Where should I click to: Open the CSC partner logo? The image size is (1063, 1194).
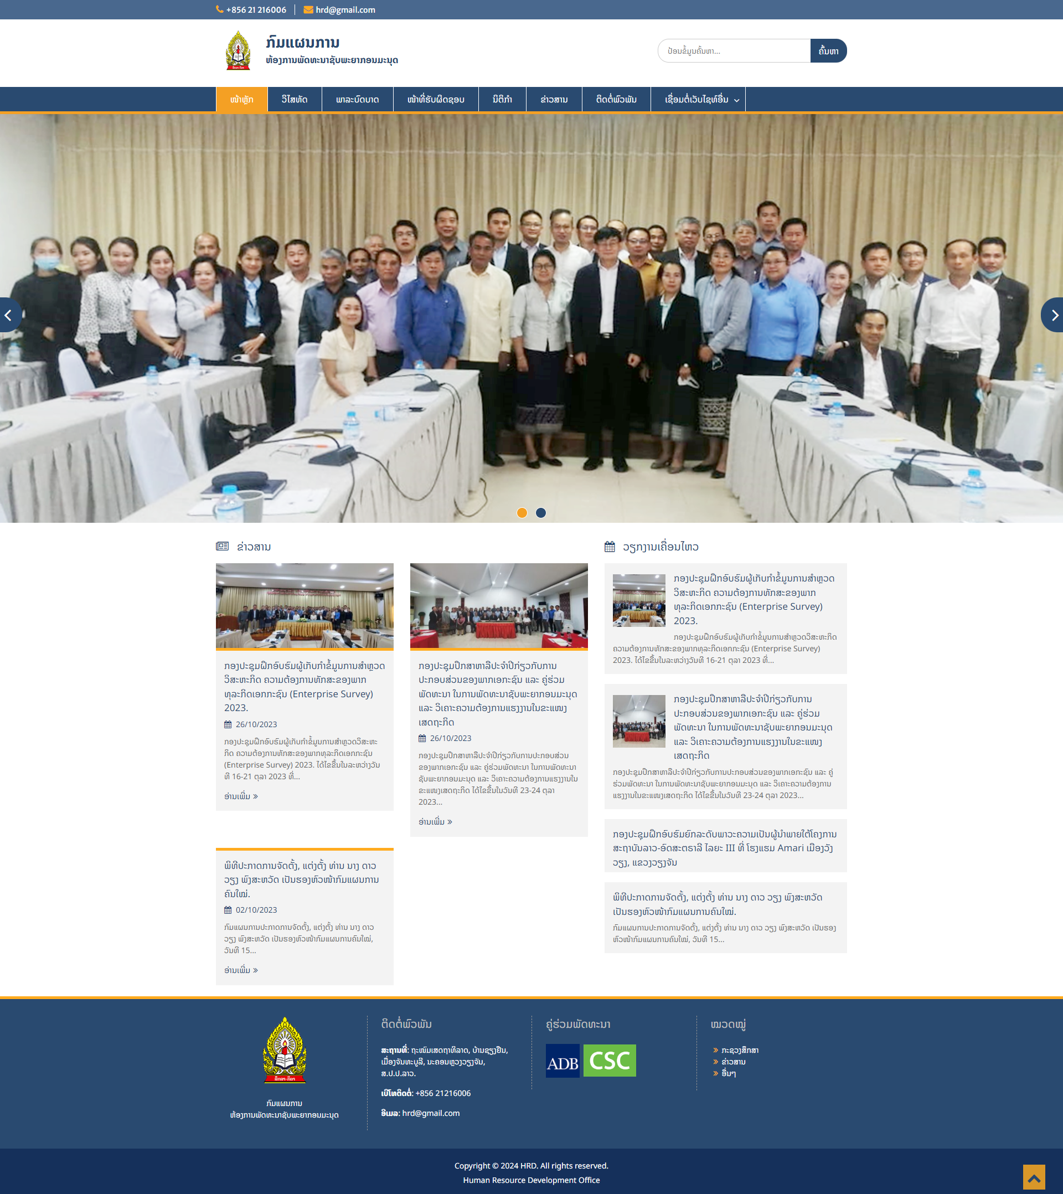(609, 1060)
